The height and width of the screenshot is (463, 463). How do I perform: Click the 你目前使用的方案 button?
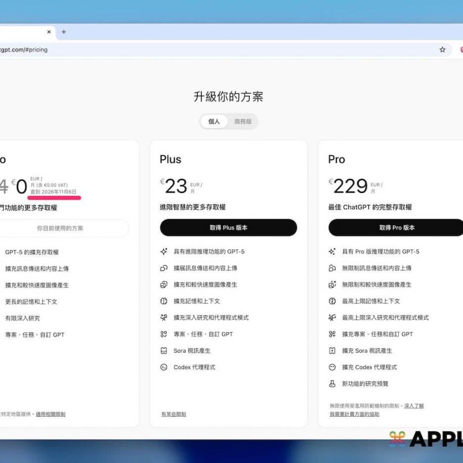point(60,228)
